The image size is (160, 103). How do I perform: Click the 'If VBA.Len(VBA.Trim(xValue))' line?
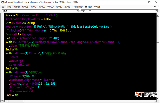(x=38, y=30)
